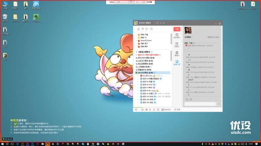This screenshot has height=146, width=261.
Task: Click the channel tree scrollbar
Action: pos(171,56)
